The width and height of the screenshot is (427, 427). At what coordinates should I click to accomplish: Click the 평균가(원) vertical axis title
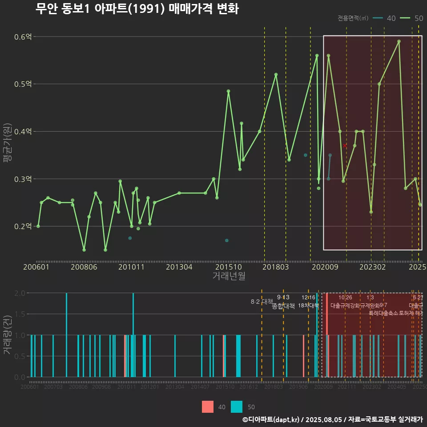(x=7, y=143)
